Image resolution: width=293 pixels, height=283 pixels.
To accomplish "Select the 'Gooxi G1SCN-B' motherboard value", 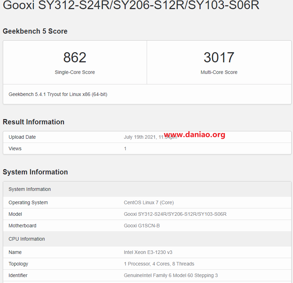I will coord(142,226).
